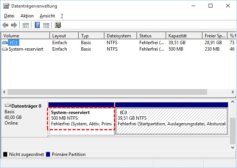Click 28,91 GB free space cell
Image resolution: width=237 pixels, height=168 pixels.
213,43
